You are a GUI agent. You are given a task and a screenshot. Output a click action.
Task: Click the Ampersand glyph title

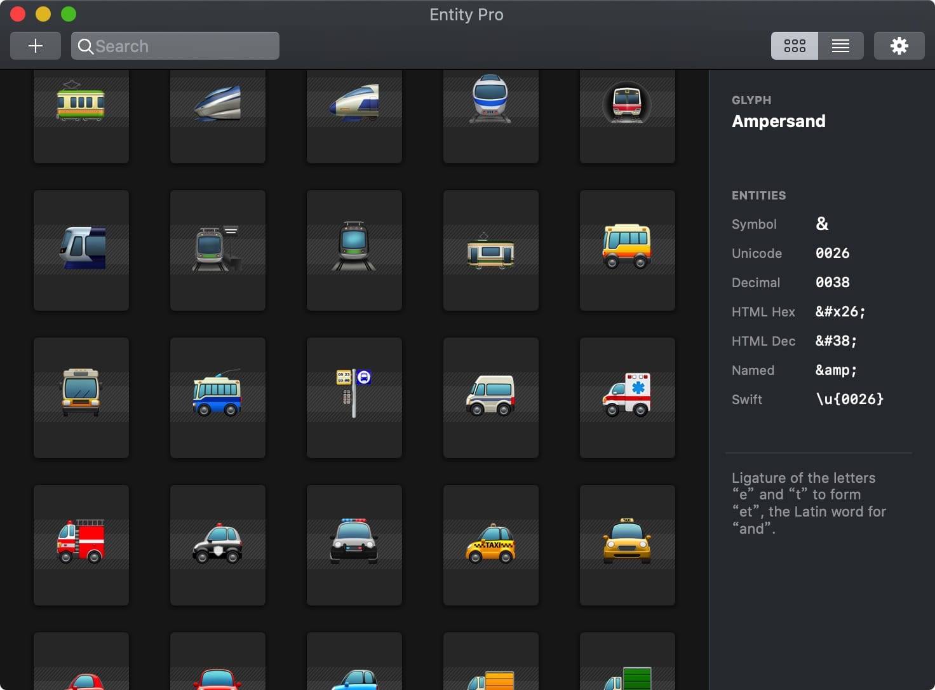pyautogui.click(x=779, y=121)
